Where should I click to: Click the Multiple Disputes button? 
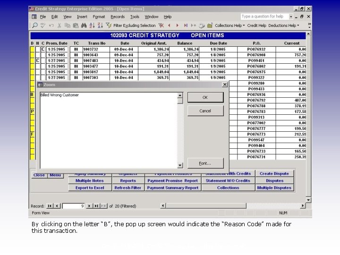point(274,187)
